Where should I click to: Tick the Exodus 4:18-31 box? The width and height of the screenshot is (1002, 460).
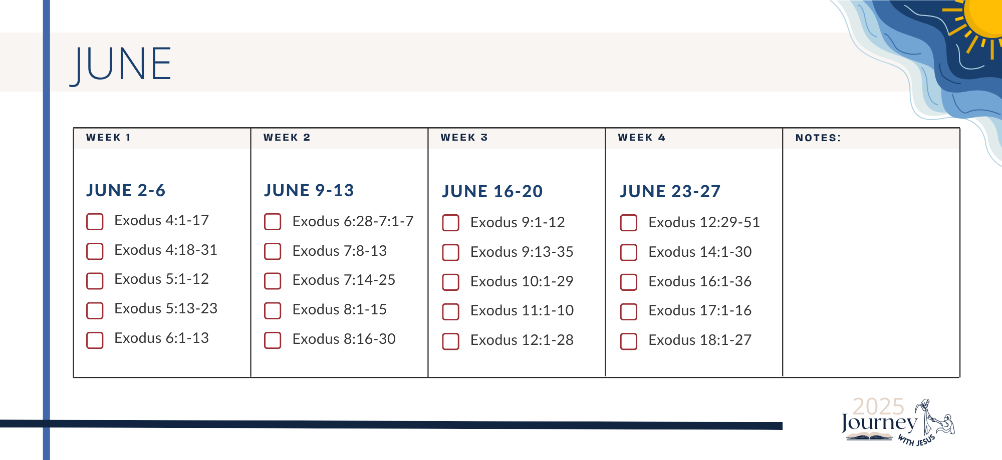(95, 251)
